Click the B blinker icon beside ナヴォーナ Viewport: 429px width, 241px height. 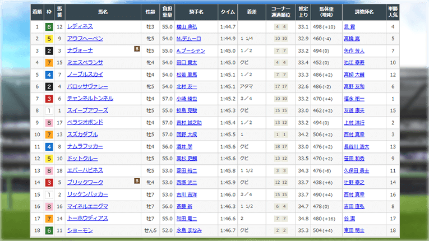[x=137, y=49]
